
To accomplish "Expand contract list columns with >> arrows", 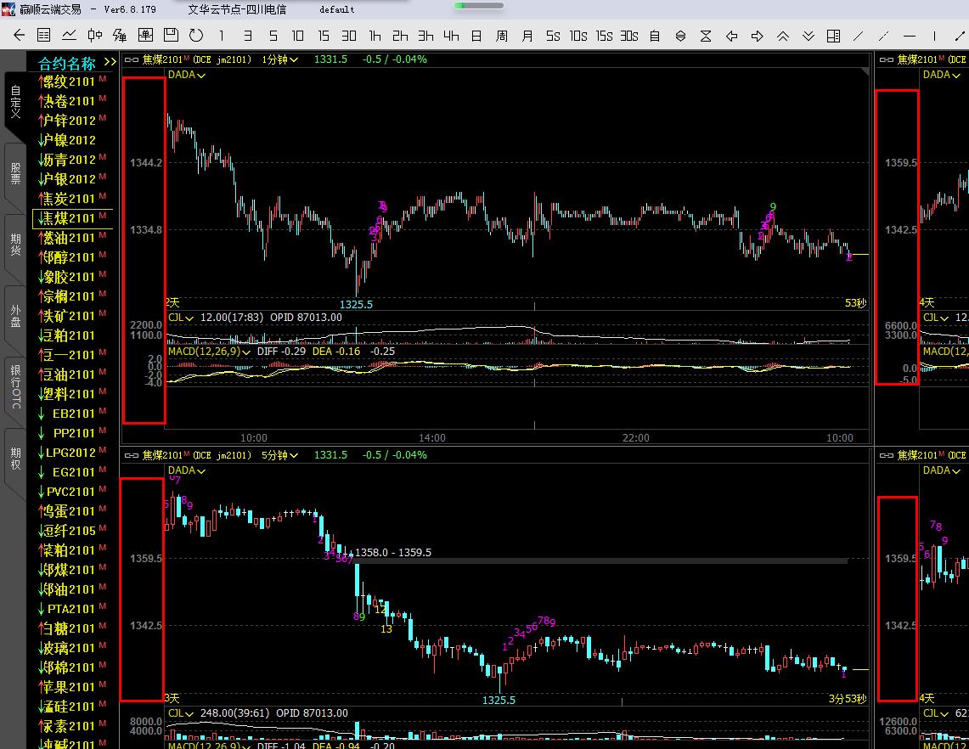I will coord(110,63).
